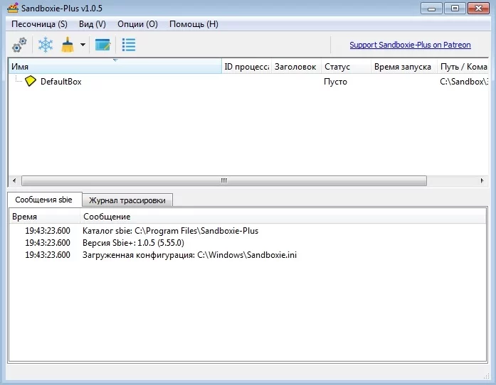The image size is (496, 385).
Task: Sort by Путь / Команда column header
Action: [463, 67]
